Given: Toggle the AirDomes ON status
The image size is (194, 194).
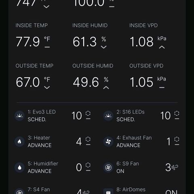Looking at the screenshot, I should [x=171, y=192].
